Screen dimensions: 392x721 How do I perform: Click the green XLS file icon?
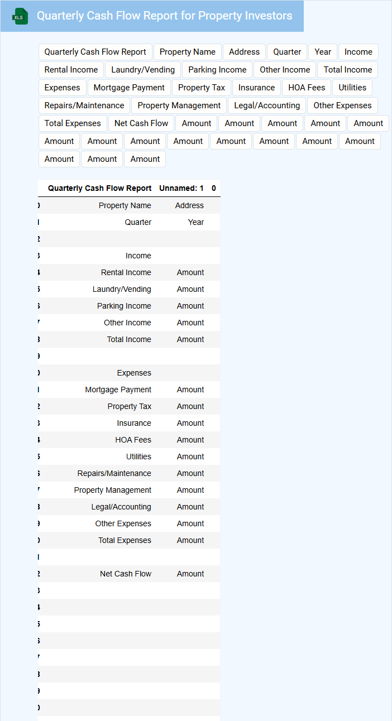coord(20,16)
